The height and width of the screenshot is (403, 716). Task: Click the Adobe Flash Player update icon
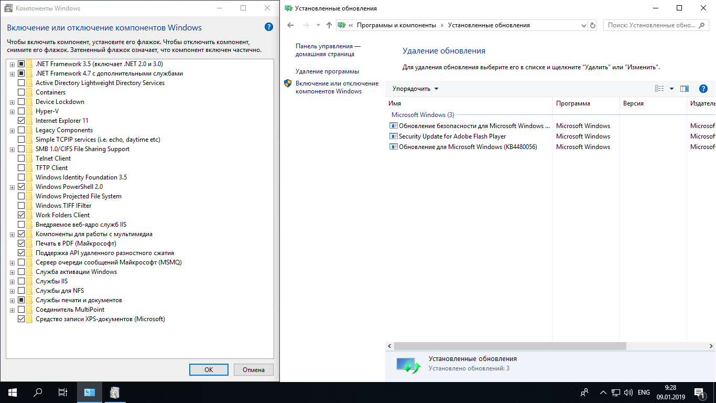click(394, 136)
